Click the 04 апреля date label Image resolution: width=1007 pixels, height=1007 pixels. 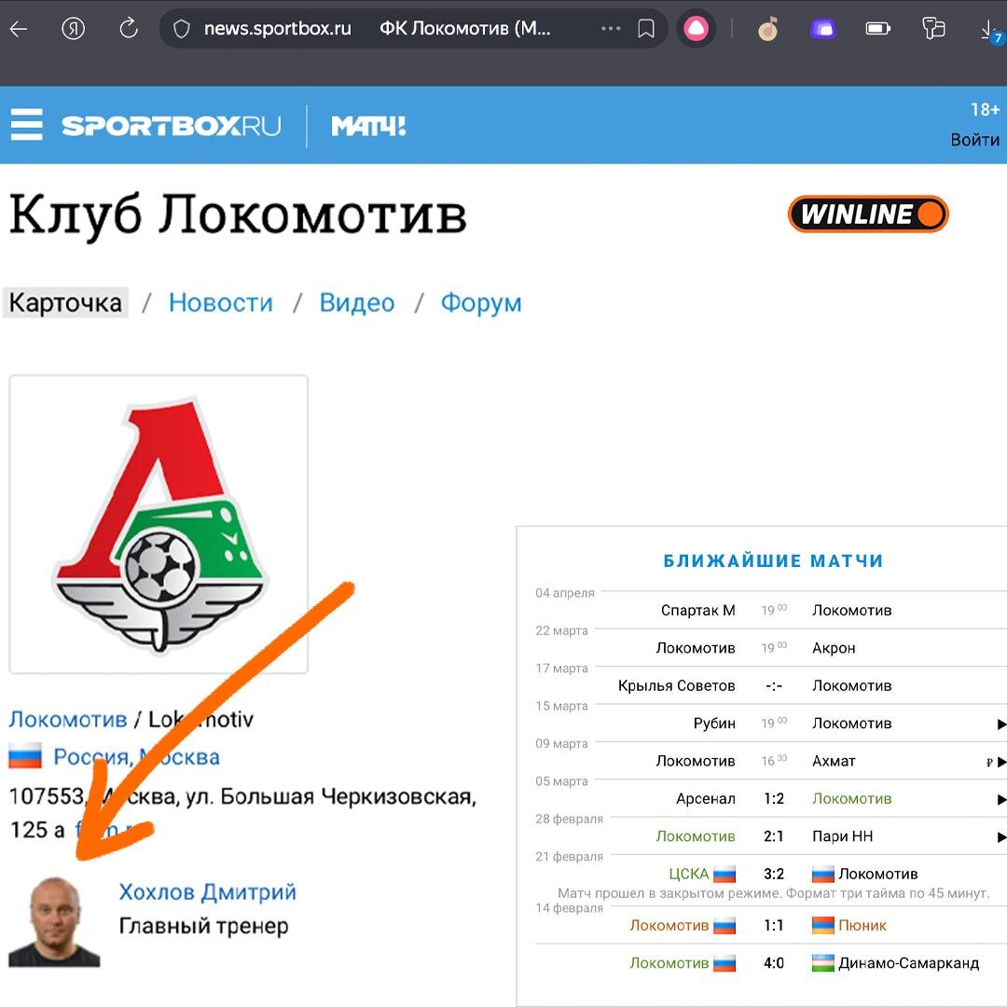tap(565, 593)
